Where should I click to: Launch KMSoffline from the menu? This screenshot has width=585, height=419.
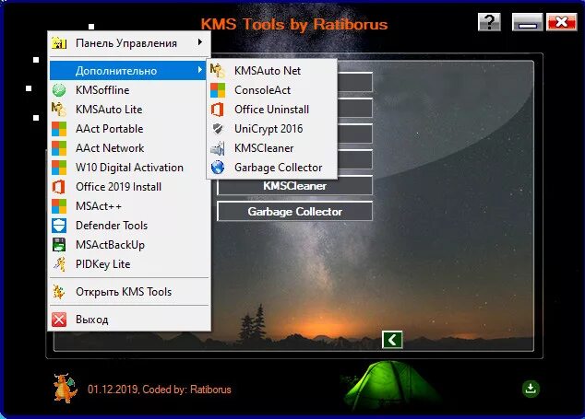click(129, 90)
